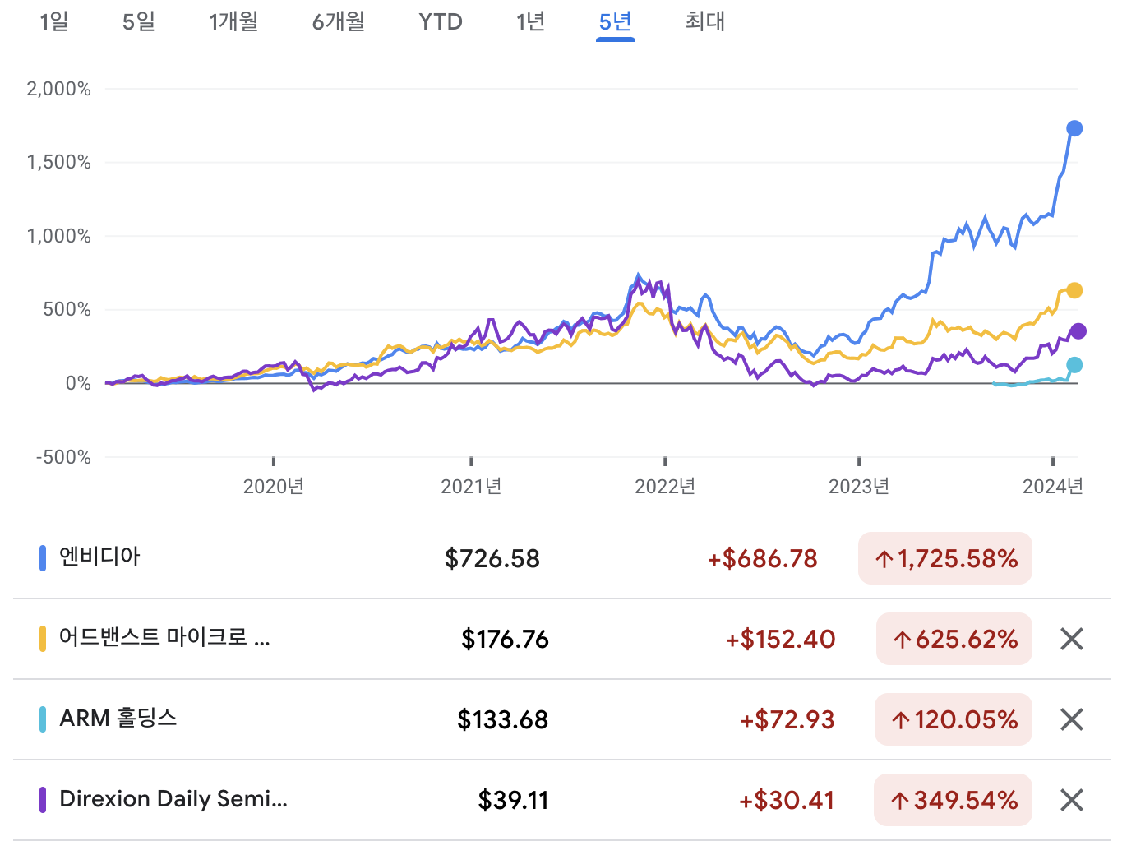
Task: Click the purple end dot on chart
Action: 1078,331
